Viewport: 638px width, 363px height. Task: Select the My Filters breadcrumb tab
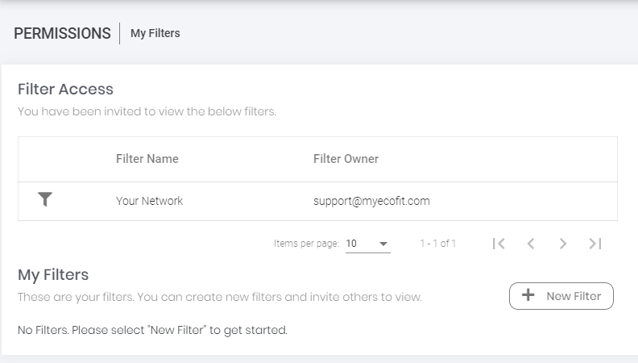(155, 33)
